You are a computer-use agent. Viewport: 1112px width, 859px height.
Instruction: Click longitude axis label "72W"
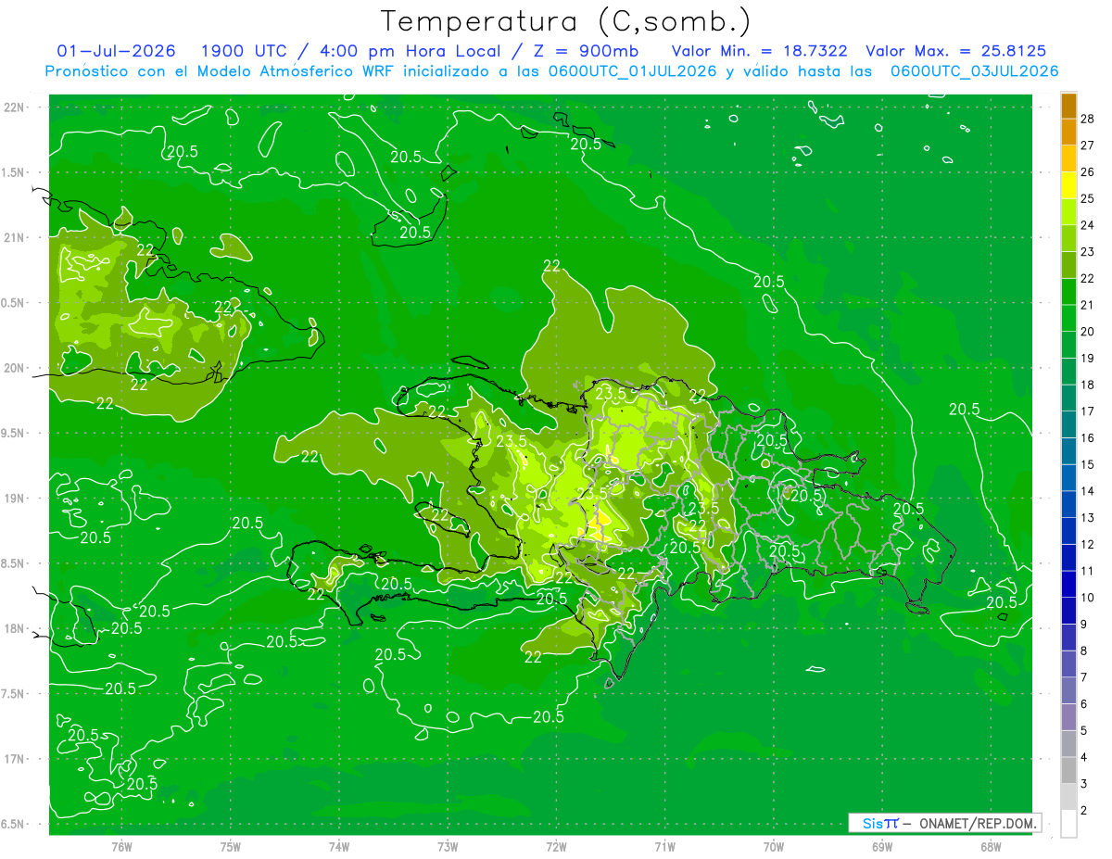coord(556,846)
